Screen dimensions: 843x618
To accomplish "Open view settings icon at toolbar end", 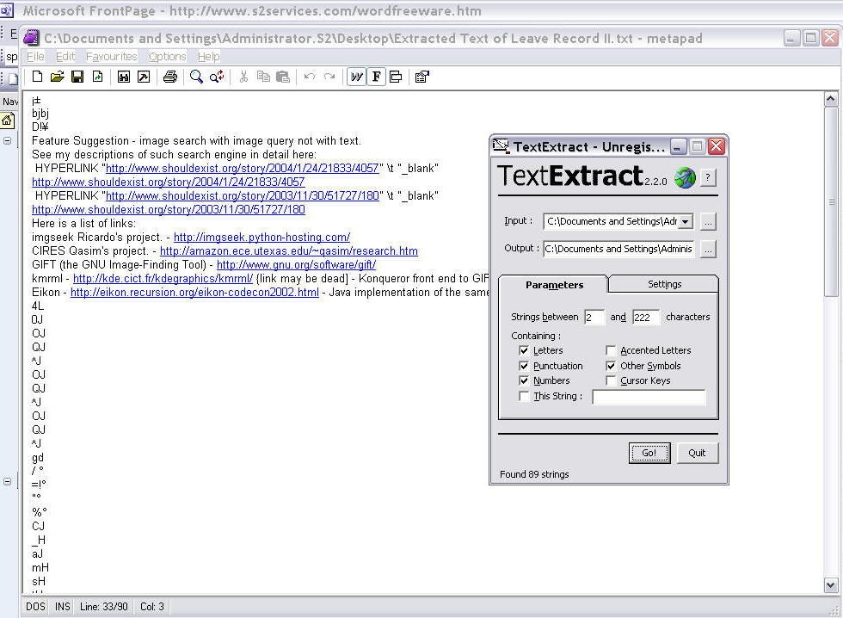I will [x=422, y=77].
